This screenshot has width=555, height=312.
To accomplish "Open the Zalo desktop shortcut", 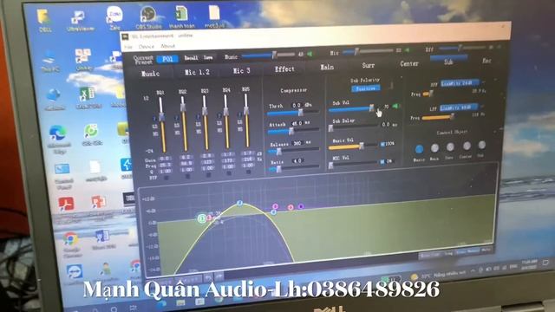I will tap(114, 17).
